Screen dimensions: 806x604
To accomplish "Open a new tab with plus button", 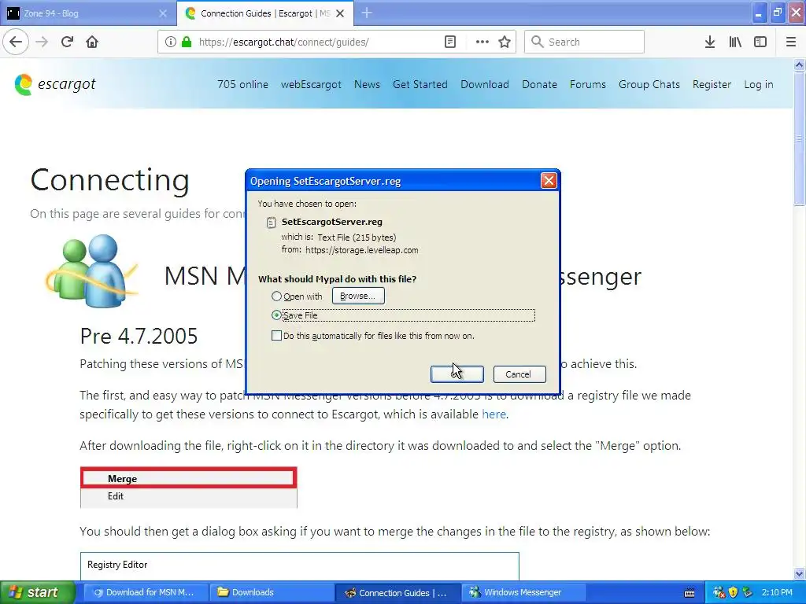I will tap(367, 13).
